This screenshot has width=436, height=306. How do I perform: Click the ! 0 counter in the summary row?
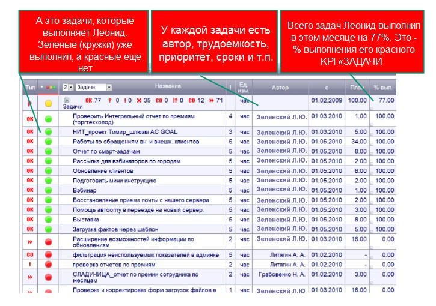[127, 100]
